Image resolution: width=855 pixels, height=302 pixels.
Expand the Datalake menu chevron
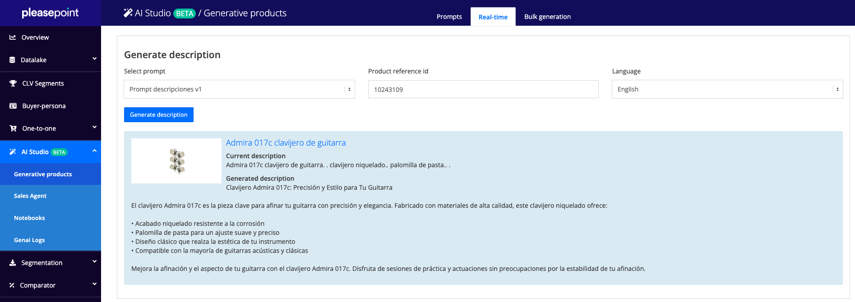(x=94, y=59)
